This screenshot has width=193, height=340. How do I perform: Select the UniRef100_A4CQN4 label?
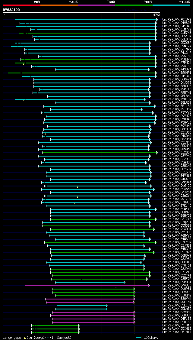pyautogui.click(x=177, y=136)
